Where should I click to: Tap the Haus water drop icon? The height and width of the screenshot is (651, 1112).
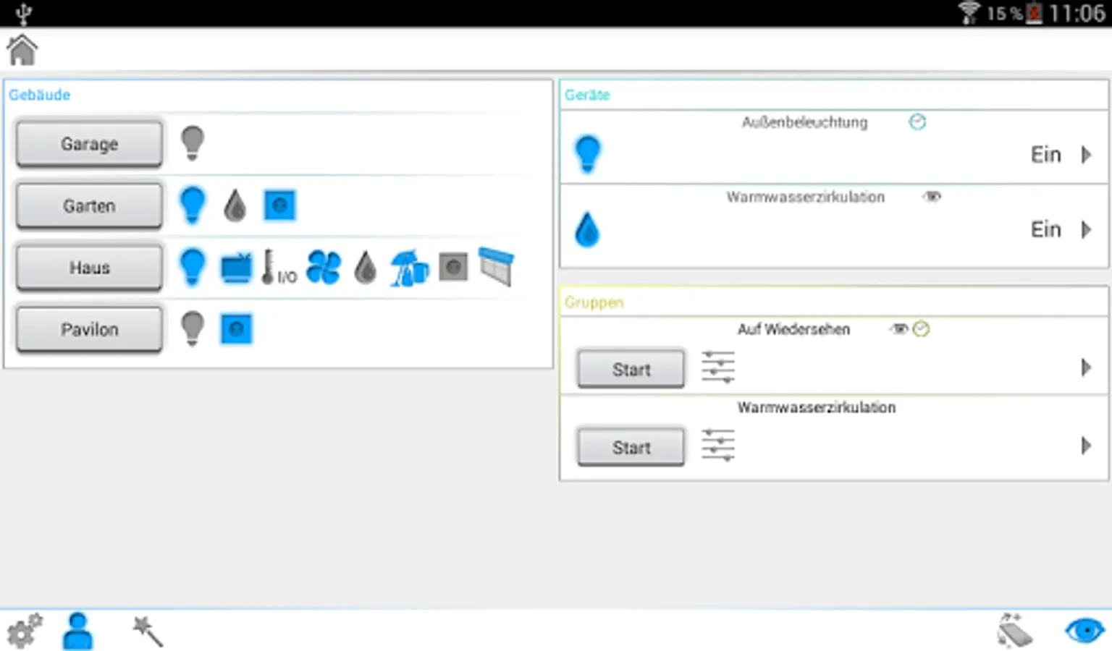pos(366,268)
